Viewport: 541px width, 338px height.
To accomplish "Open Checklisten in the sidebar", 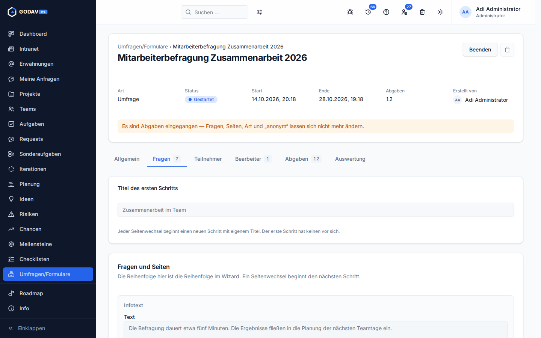I will coord(48,259).
